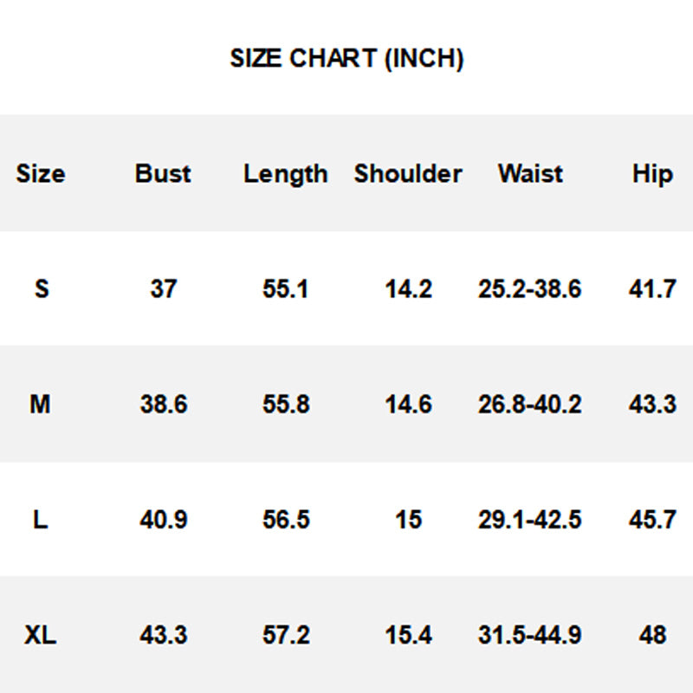The image size is (693, 693).
Task: Click the SIZE CHART (INCH) title
Action: (346, 58)
